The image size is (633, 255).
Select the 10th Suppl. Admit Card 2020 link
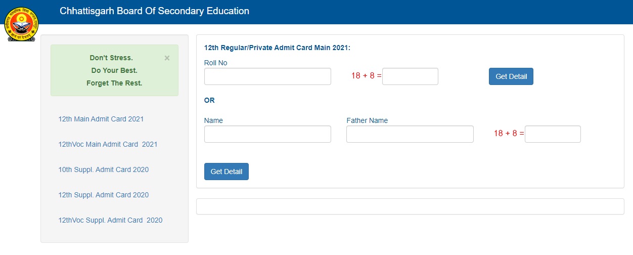point(104,169)
